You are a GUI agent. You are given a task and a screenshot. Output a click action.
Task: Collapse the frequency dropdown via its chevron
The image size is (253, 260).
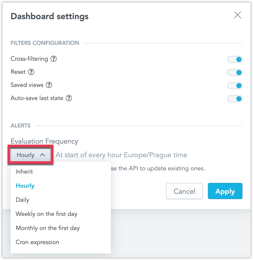[42, 155]
